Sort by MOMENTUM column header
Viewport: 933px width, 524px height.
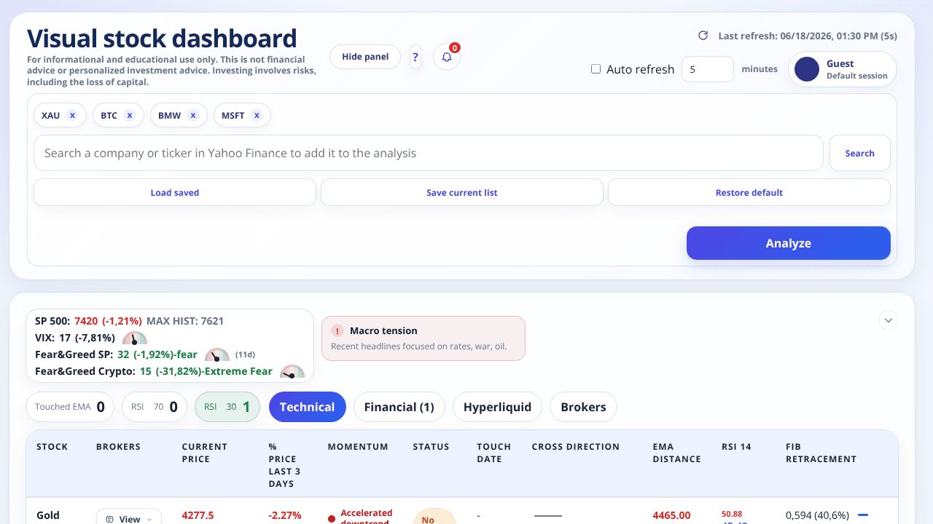358,447
